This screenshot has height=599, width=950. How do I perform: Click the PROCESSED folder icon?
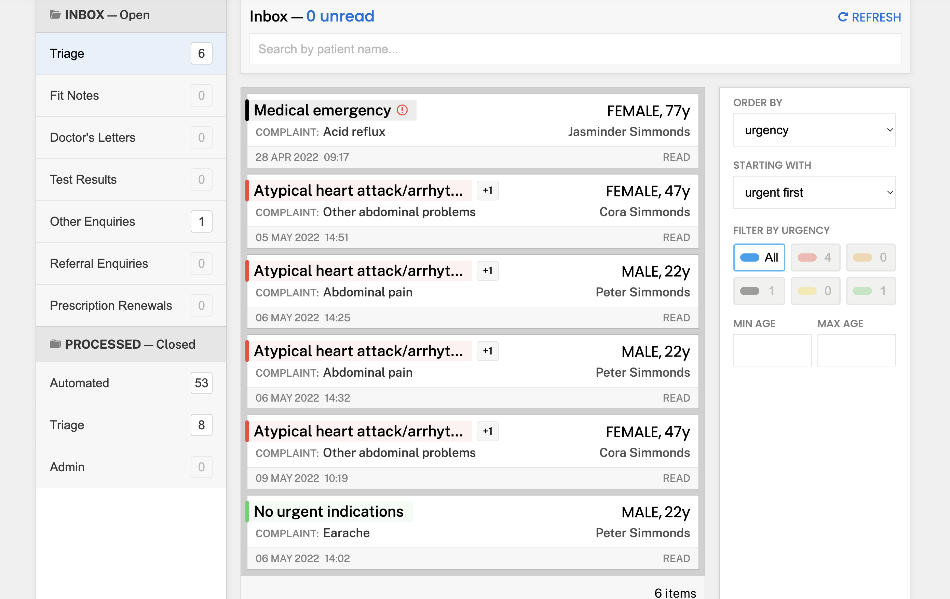click(x=55, y=344)
